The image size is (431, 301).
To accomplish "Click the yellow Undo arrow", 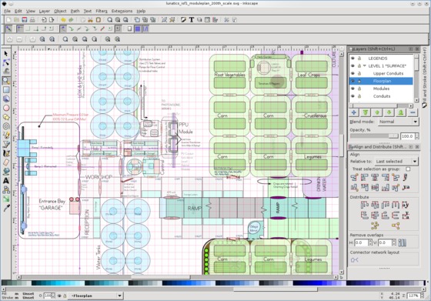I will coord(63,20).
